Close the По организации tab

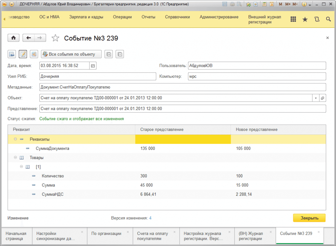coord(128,232)
